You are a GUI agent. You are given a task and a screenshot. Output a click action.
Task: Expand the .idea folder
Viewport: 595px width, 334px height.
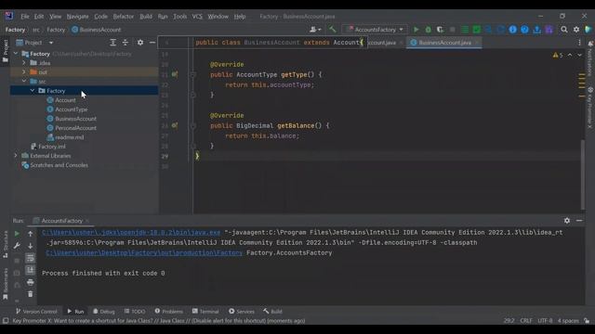point(24,63)
